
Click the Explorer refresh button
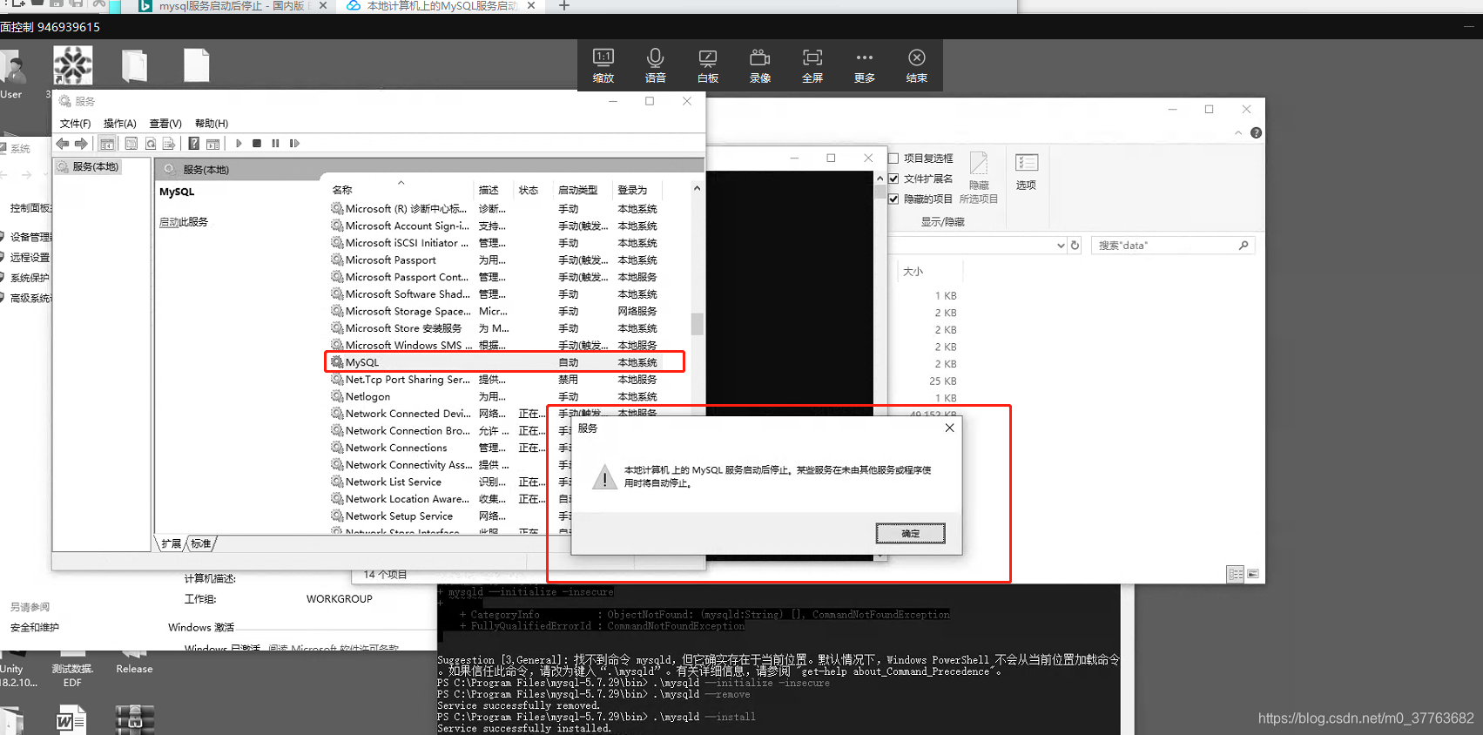coord(1075,246)
